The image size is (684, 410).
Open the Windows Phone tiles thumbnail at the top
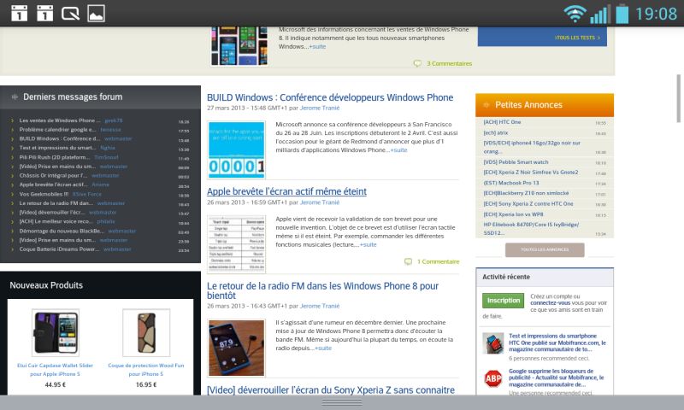tap(239, 46)
